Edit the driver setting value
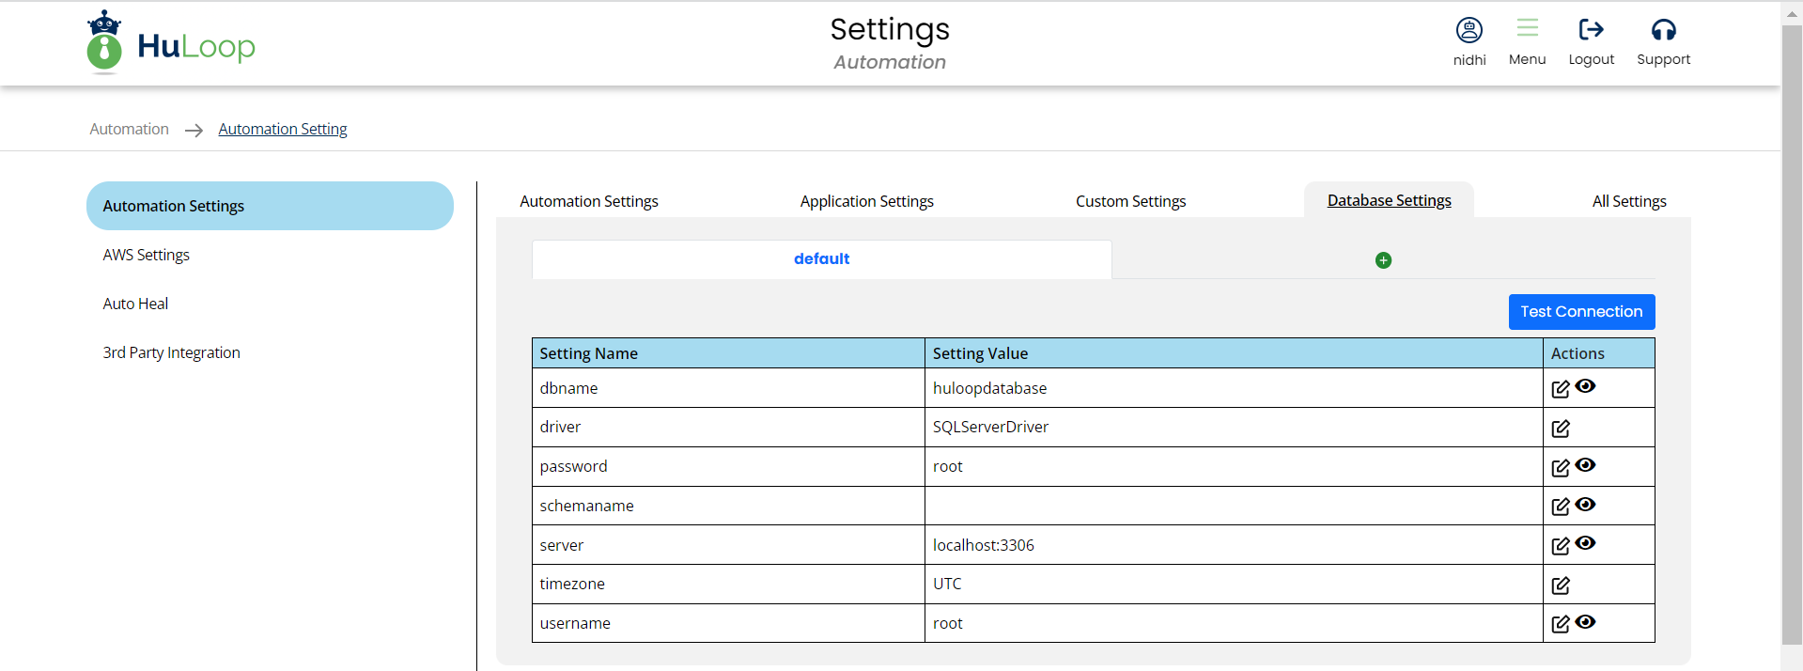This screenshot has height=671, width=1803. [x=1560, y=429]
